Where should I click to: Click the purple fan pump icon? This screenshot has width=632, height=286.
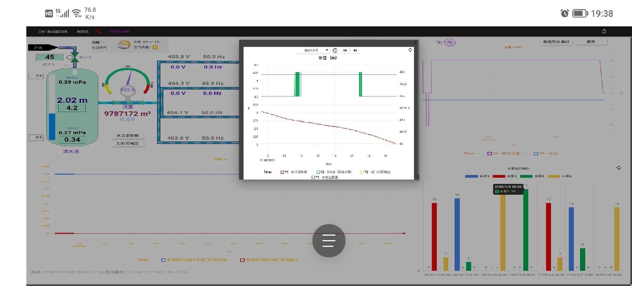tap(450, 43)
